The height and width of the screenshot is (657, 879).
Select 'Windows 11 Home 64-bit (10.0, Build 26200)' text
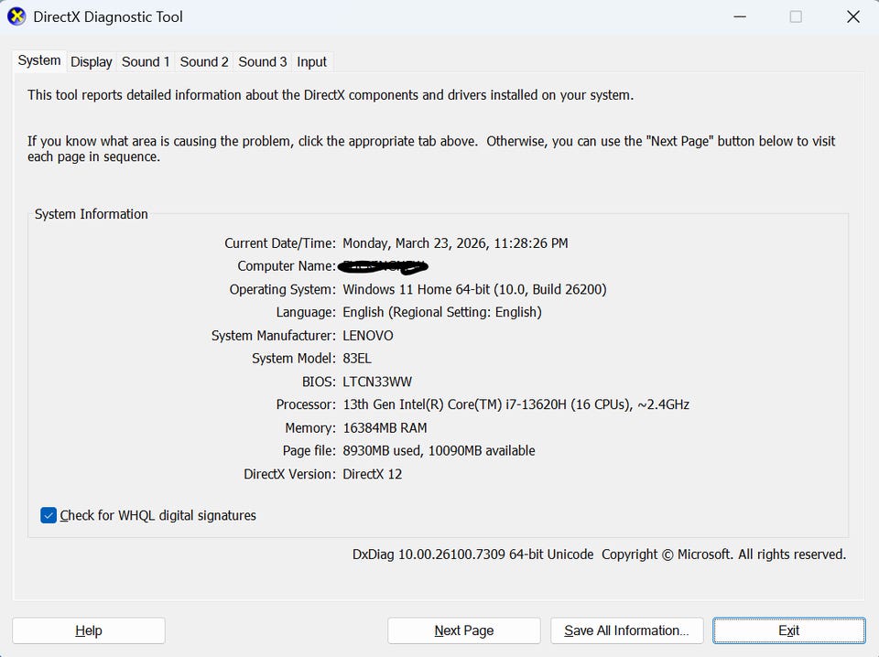(474, 289)
